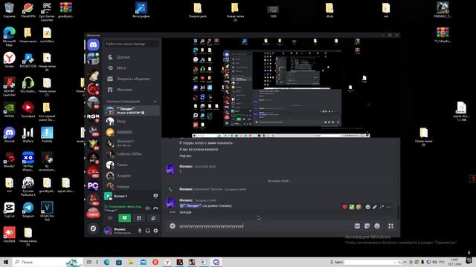Viewport: 476px width, 267px height.
Task: Open Друзья friends page in Discord
Action: [x=132, y=57]
